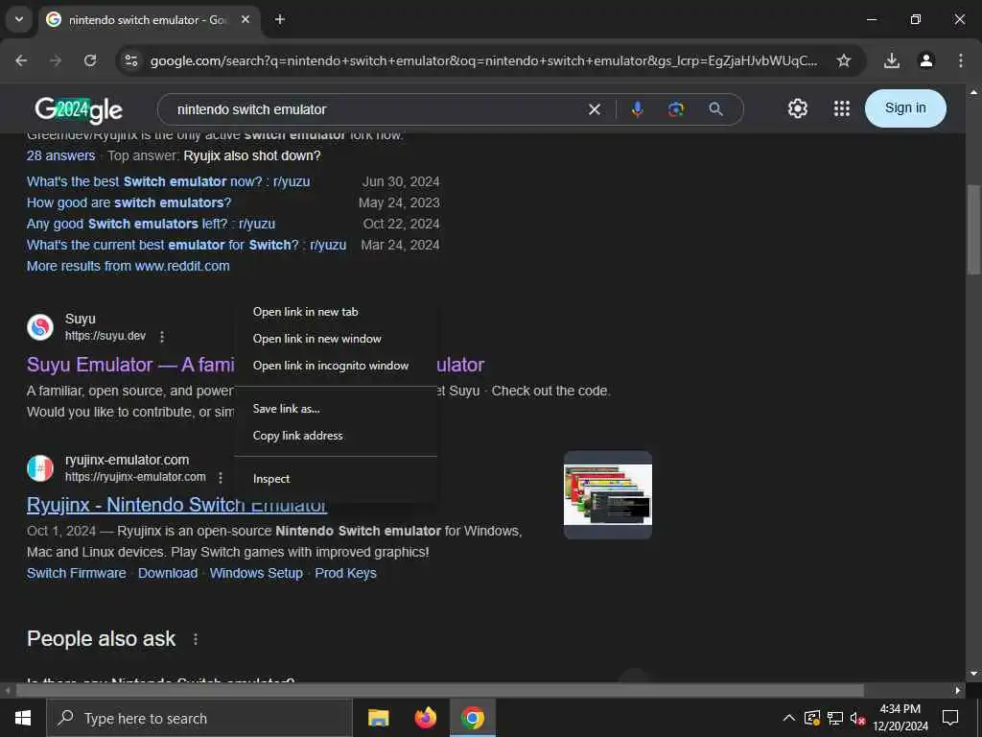Image resolution: width=982 pixels, height=737 pixels.
Task: Click the ryujinx-emulator.com favicon
Action: [40, 468]
